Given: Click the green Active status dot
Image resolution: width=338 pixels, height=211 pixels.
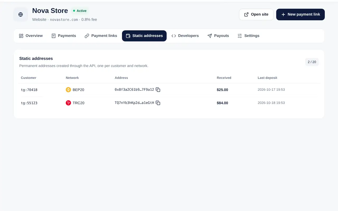Looking at the screenshot, I should click(74, 11).
